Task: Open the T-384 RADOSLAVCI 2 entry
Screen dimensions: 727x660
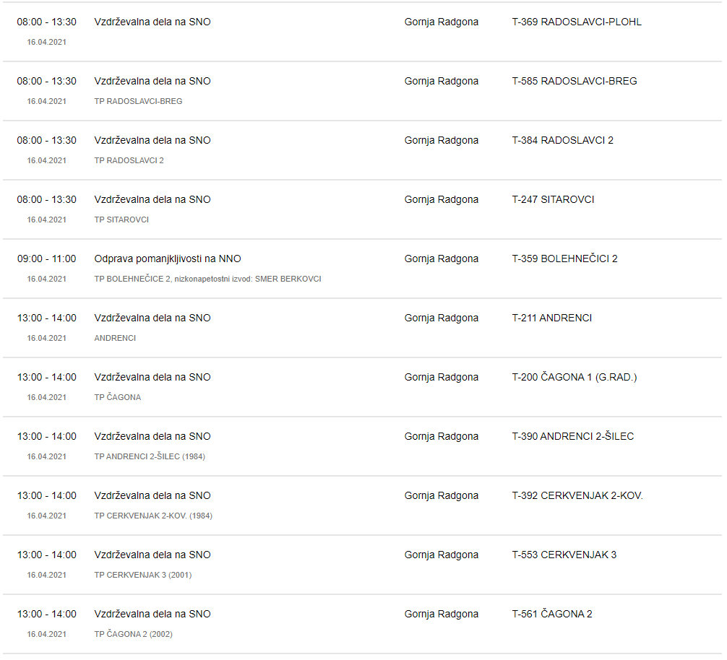Action: (x=562, y=140)
